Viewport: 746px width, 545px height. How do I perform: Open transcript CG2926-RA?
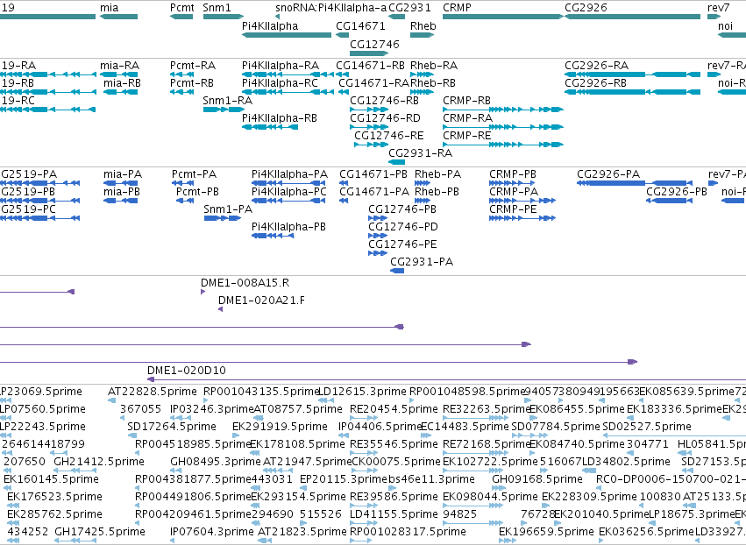click(x=632, y=74)
